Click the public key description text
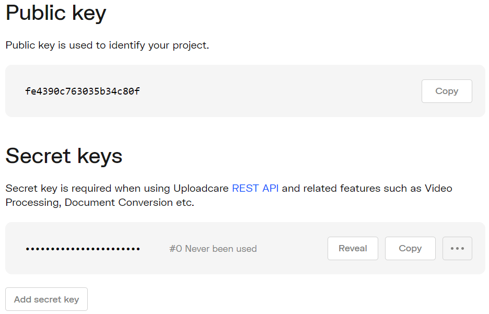 click(107, 45)
